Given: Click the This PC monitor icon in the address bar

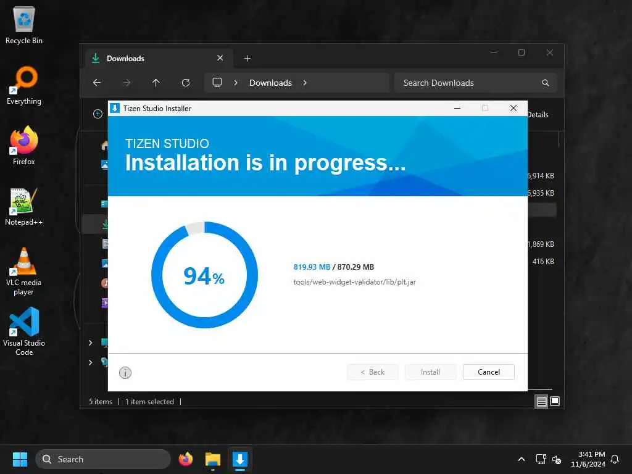Looking at the screenshot, I should click(217, 83).
